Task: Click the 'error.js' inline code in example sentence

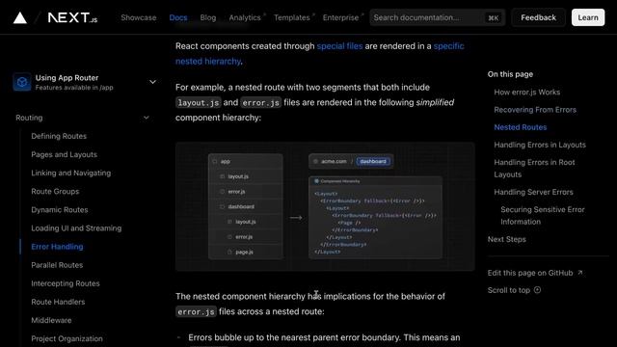Action: pyautogui.click(x=261, y=103)
